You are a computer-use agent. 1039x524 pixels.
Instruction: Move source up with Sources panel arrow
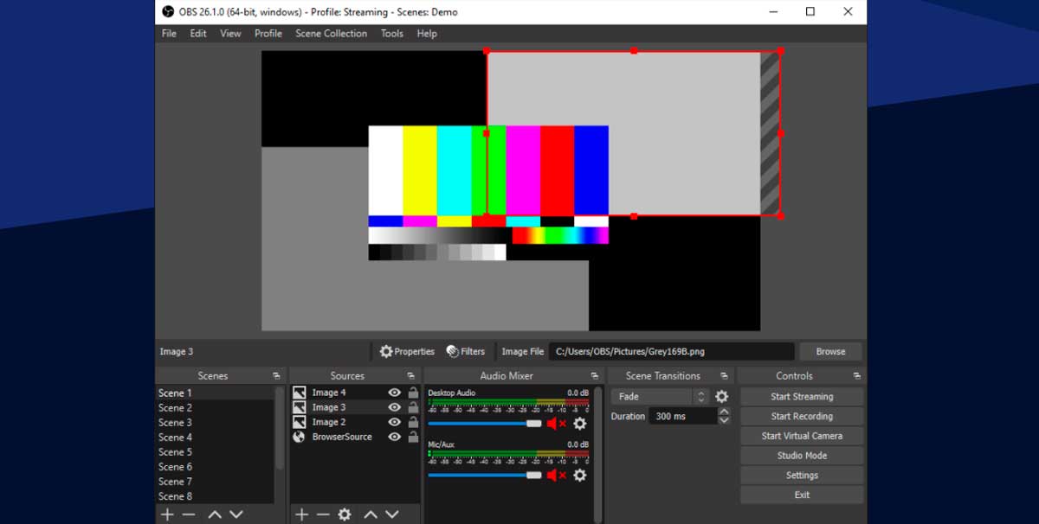pos(370,514)
